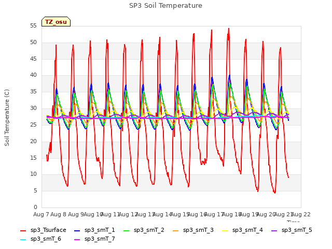Click the Aug 8 x-axis tick label

point(58,214)
